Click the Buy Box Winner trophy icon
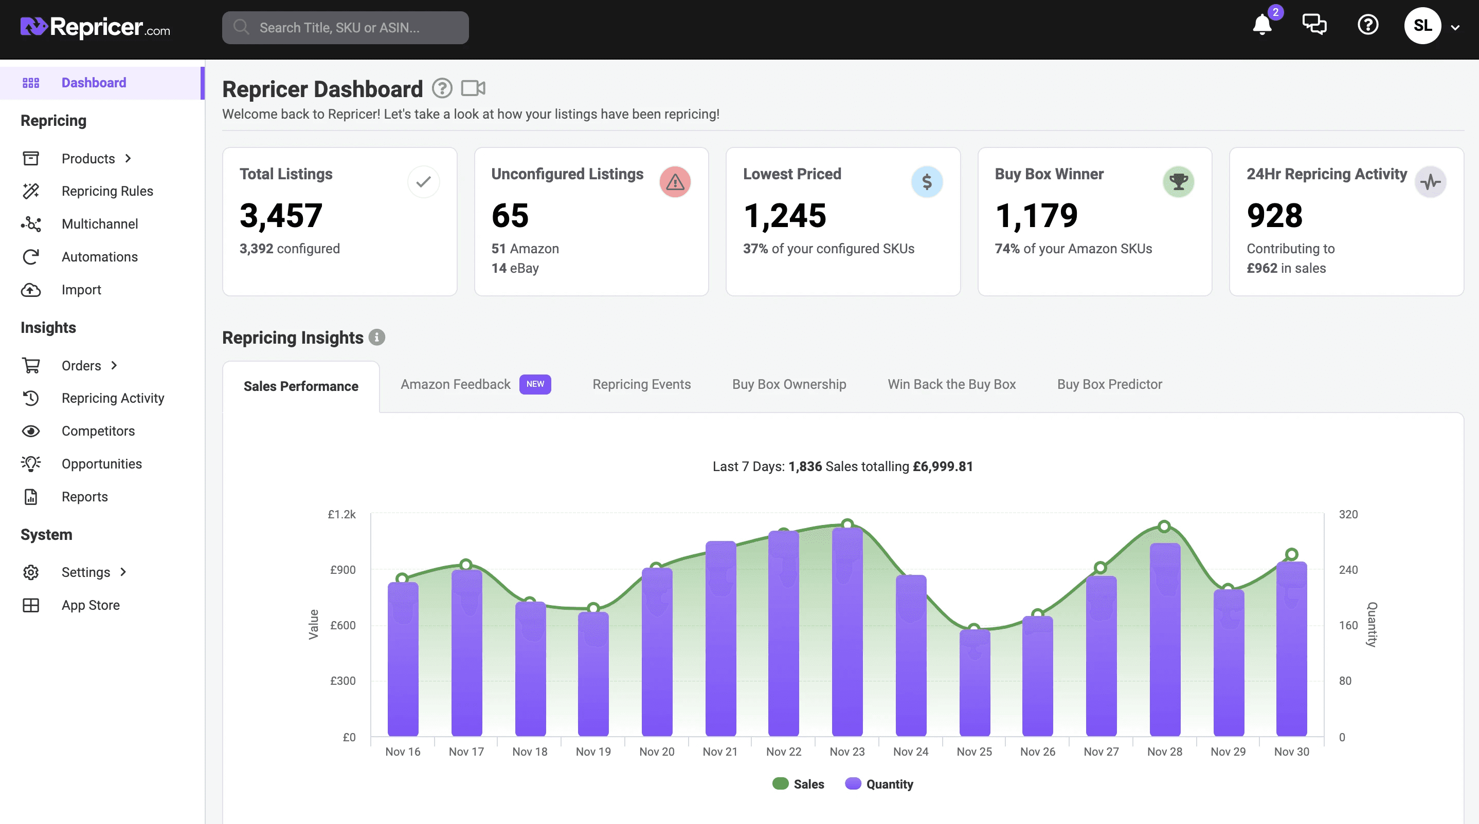 tap(1179, 182)
